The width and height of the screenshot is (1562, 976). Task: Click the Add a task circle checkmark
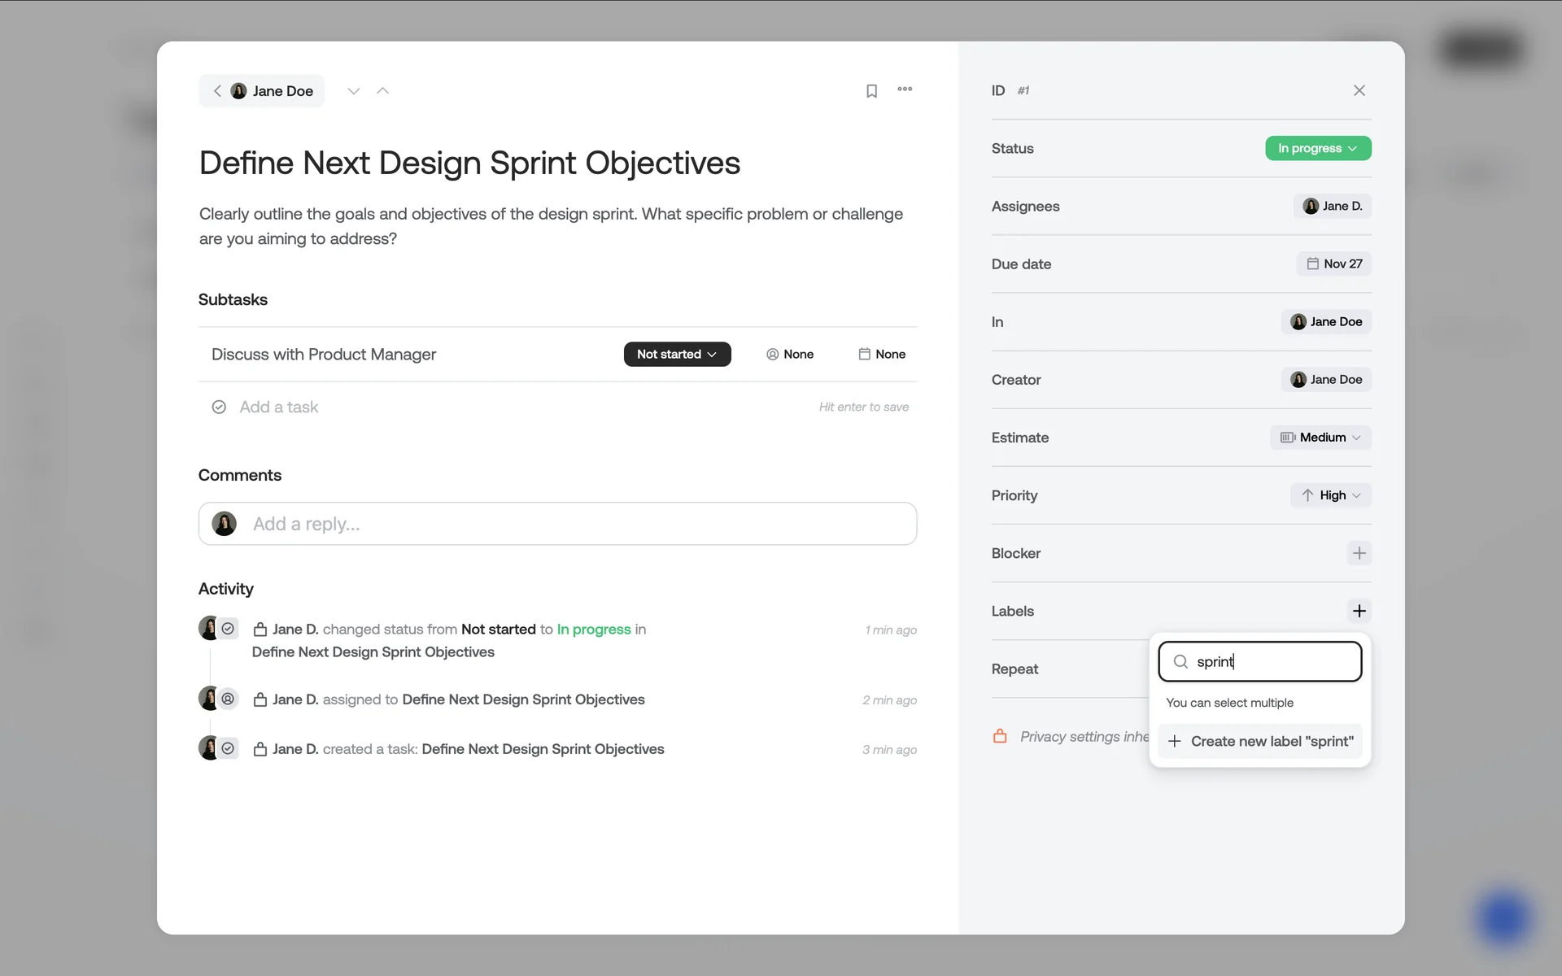[219, 407]
